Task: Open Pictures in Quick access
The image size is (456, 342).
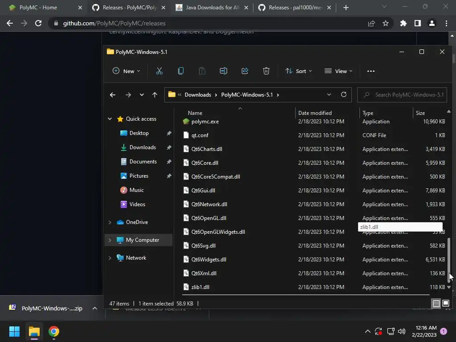Action: point(139,176)
